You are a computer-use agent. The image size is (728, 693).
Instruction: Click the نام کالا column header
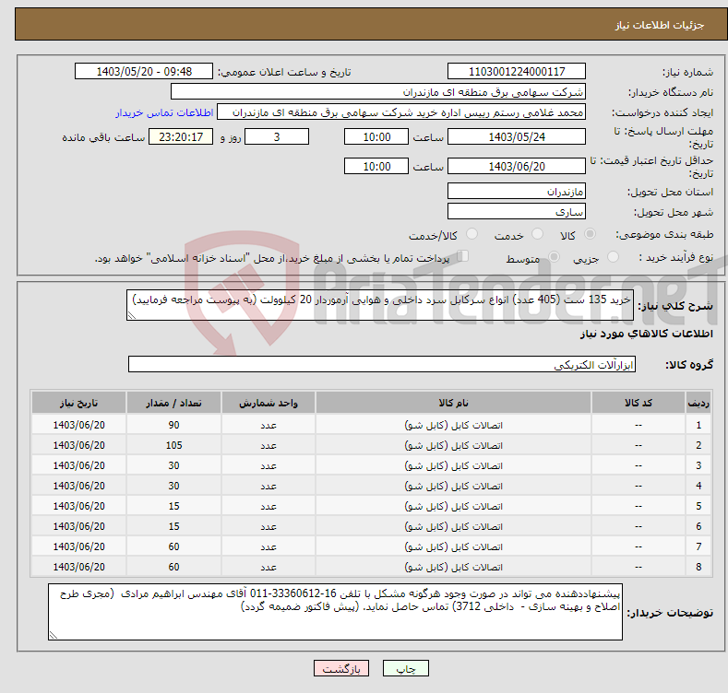pyautogui.click(x=453, y=403)
